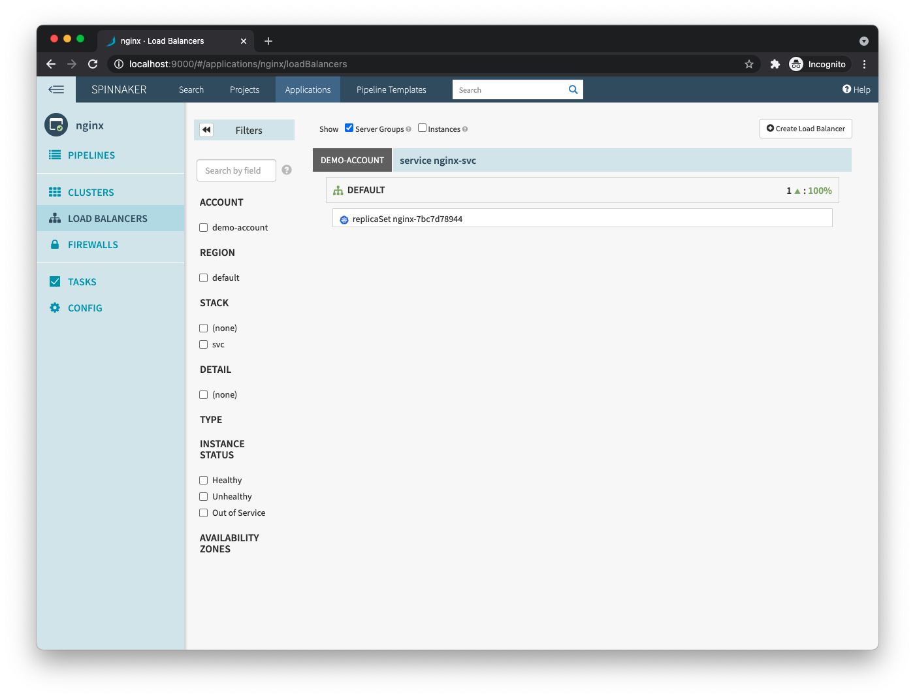Enable Show Instances checkbox
Screen dimensions: 915x698
tap(422, 128)
